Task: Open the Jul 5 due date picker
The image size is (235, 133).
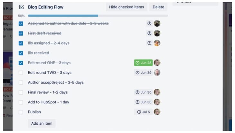Action: 143,112
